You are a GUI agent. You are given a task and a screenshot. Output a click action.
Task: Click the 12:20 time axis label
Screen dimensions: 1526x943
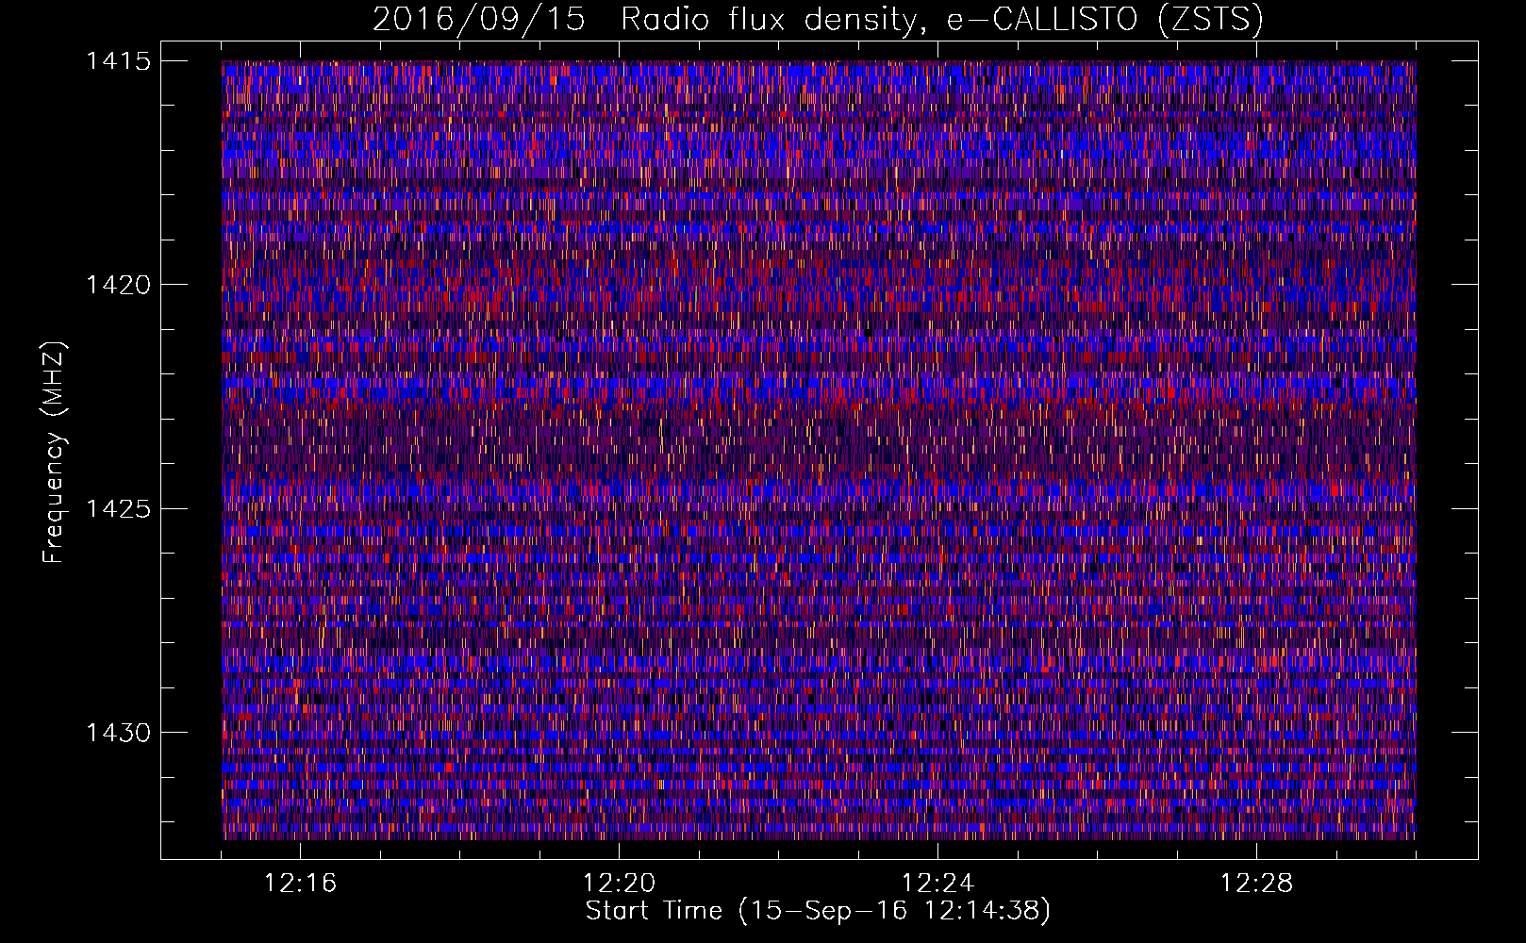coord(619,884)
